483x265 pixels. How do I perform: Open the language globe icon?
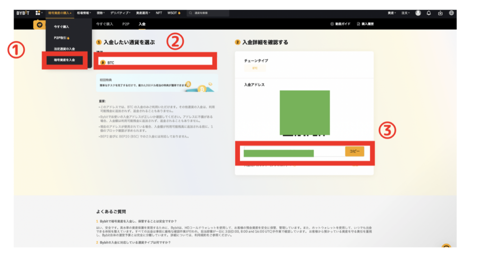pyautogui.click(x=451, y=13)
